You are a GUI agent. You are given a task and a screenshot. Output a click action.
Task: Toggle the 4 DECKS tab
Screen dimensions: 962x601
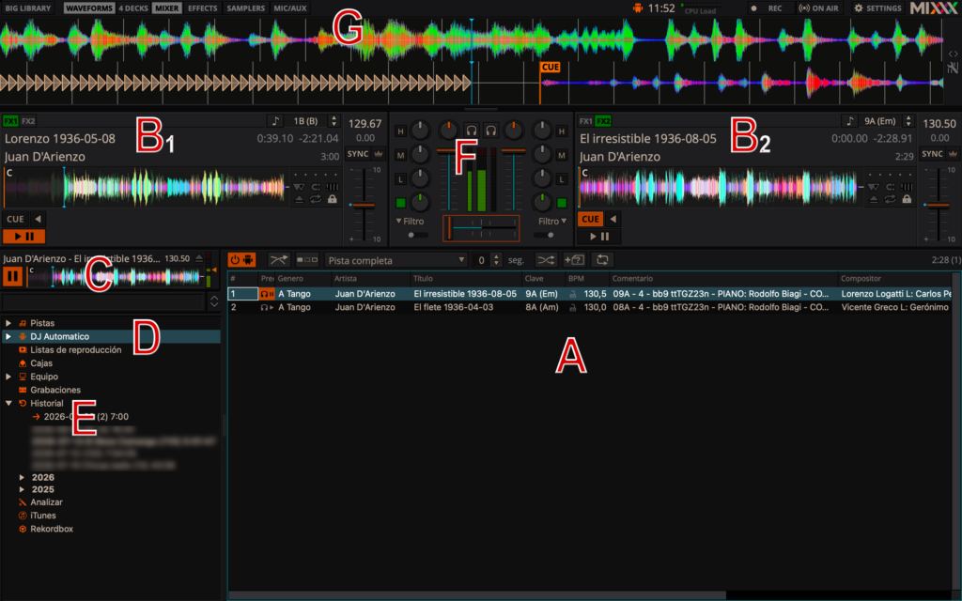coord(133,8)
